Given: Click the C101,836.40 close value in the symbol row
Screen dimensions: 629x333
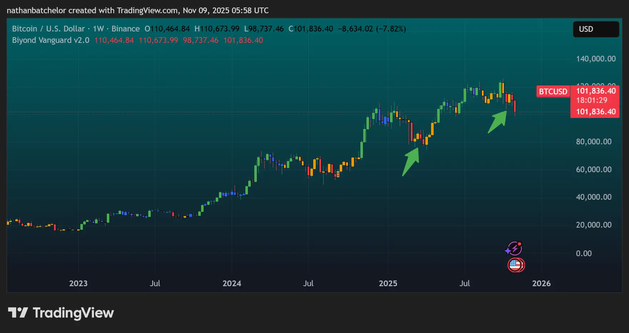Looking at the screenshot, I should click(x=311, y=29).
